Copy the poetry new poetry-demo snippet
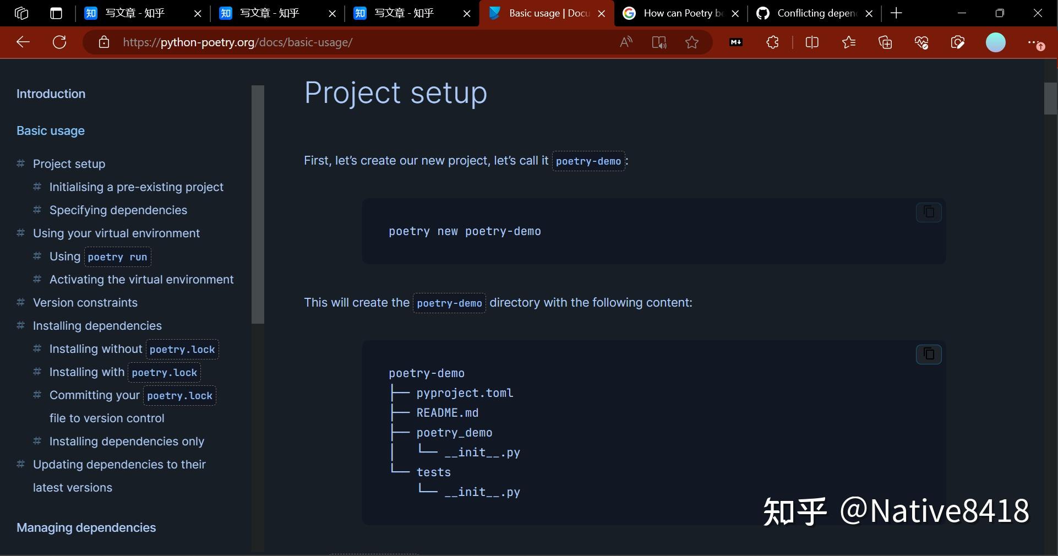1058x556 pixels. pos(929,213)
